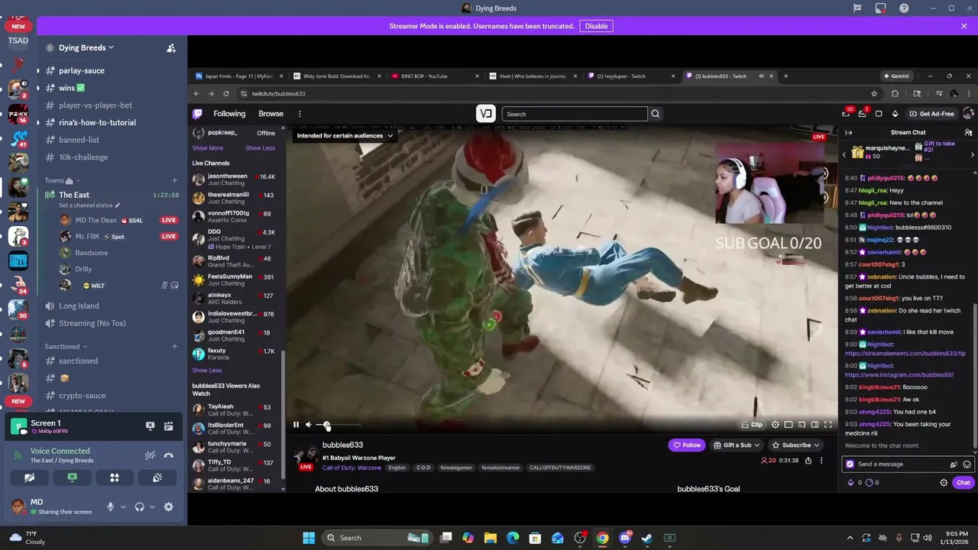Open soundboard button in voice panel
Viewport: 978px width, 550px height.
coord(157,477)
